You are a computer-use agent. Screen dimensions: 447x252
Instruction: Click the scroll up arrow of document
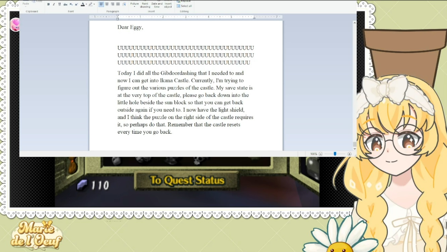coord(355,23)
